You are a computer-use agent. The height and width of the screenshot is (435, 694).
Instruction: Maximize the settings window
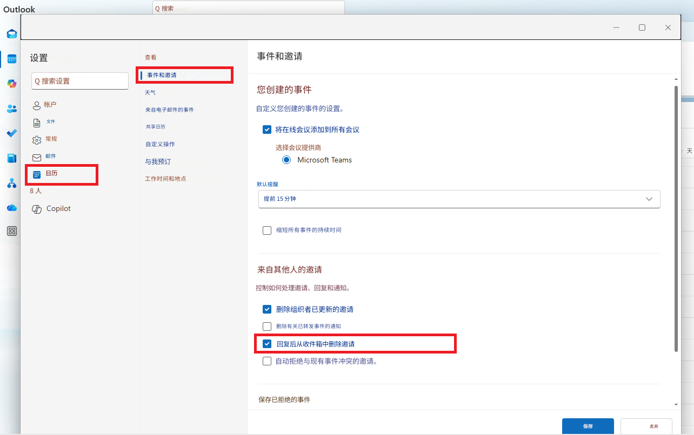pos(642,28)
